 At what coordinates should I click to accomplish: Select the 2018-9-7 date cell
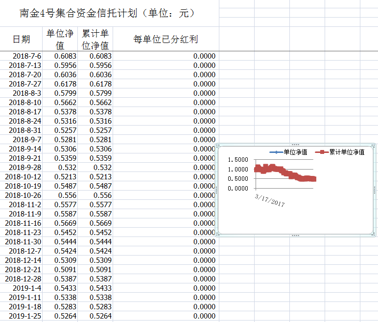21,140
